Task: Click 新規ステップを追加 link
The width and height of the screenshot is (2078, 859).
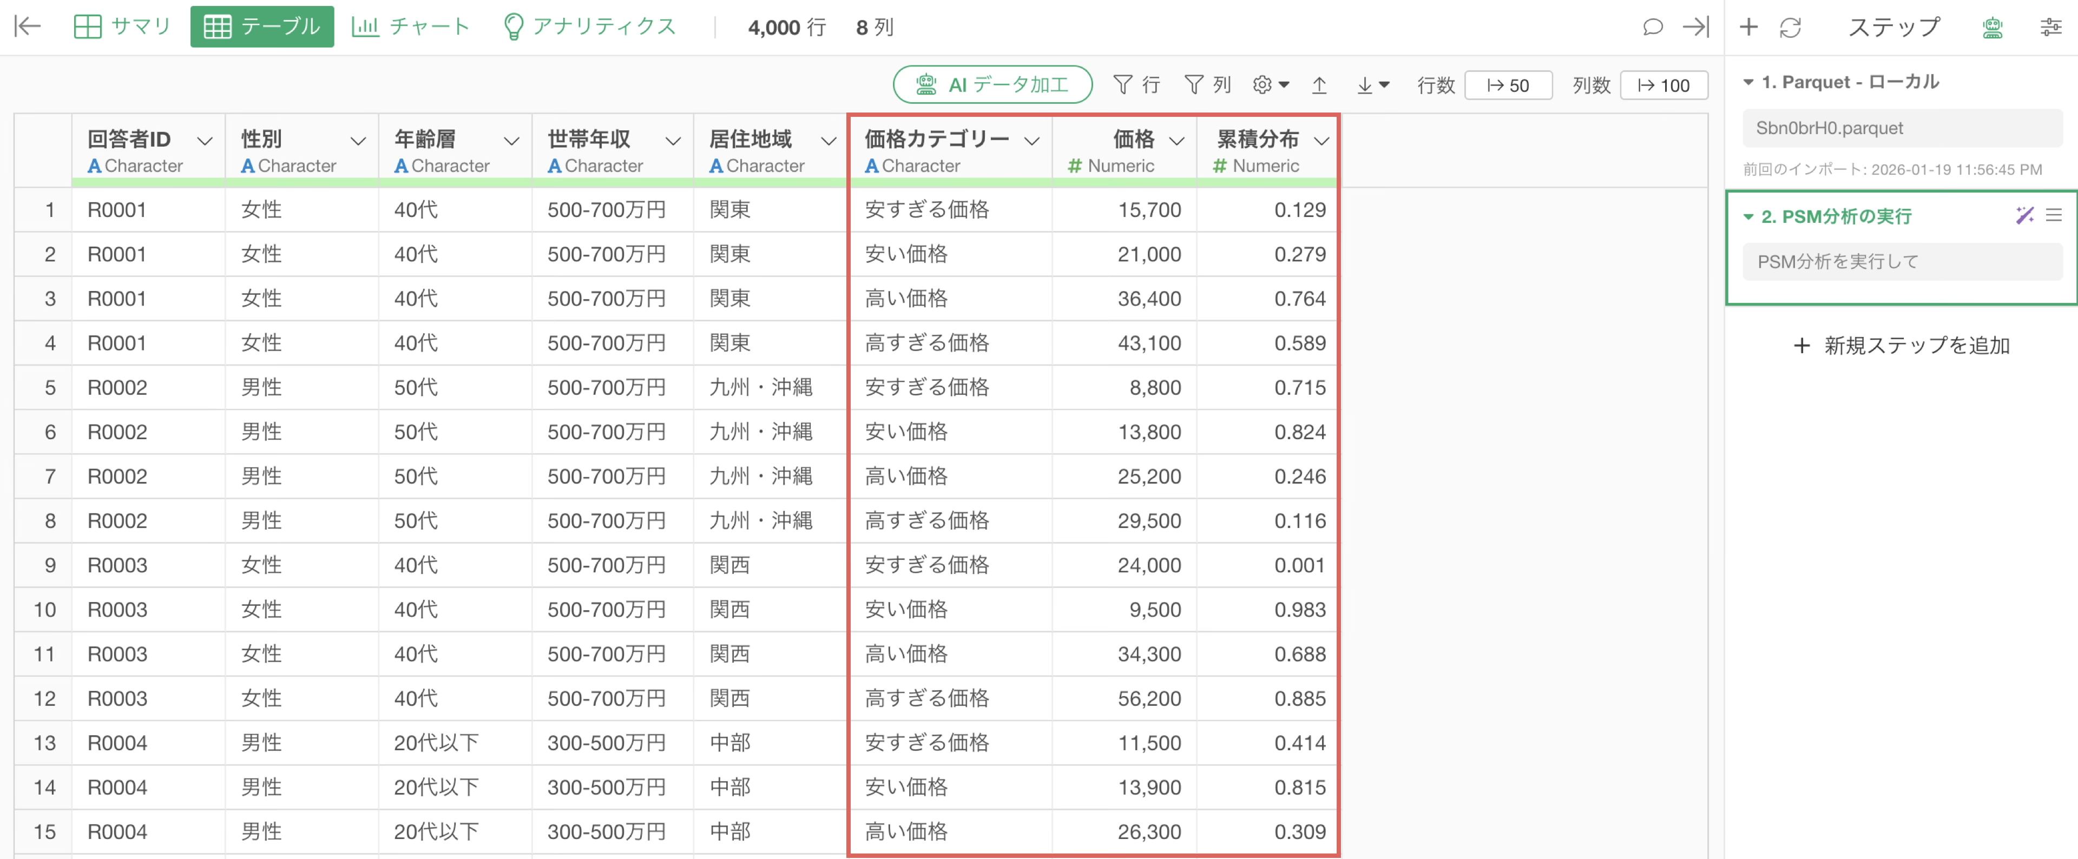Action: (x=1902, y=345)
